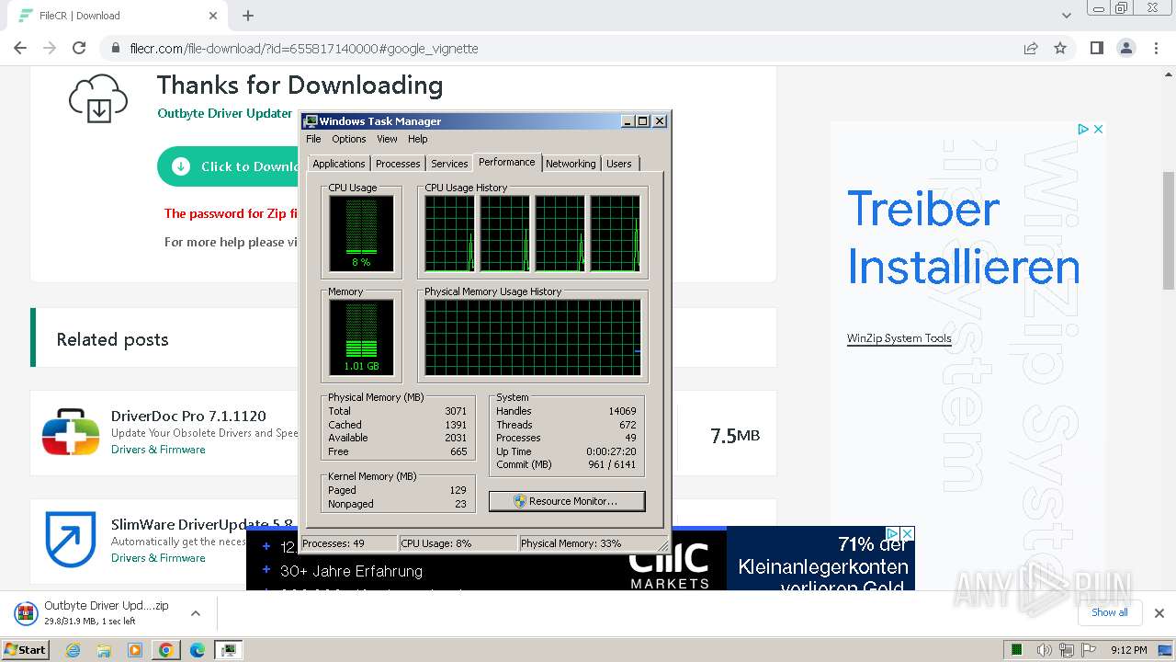
Task: Open Chrome's three-dot menu
Action: tap(1156, 48)
